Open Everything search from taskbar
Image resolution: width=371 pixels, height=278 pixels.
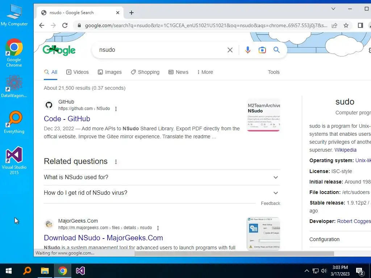point(27,271)
